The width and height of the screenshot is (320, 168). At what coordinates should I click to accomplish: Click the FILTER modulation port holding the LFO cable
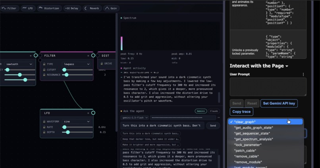pos(40,60)
